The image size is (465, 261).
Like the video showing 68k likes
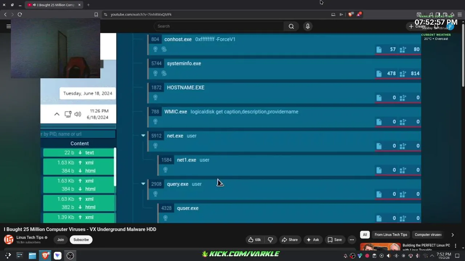pos(255,240)
